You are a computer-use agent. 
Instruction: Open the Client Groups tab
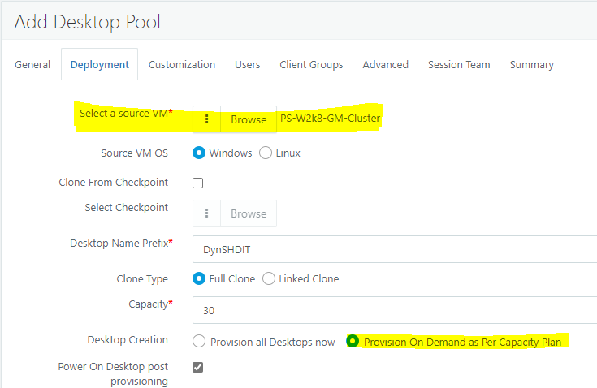pos(311,65)
